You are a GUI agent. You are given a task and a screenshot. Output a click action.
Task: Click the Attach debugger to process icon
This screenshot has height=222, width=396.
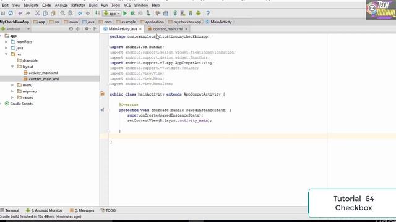[148, 14]
